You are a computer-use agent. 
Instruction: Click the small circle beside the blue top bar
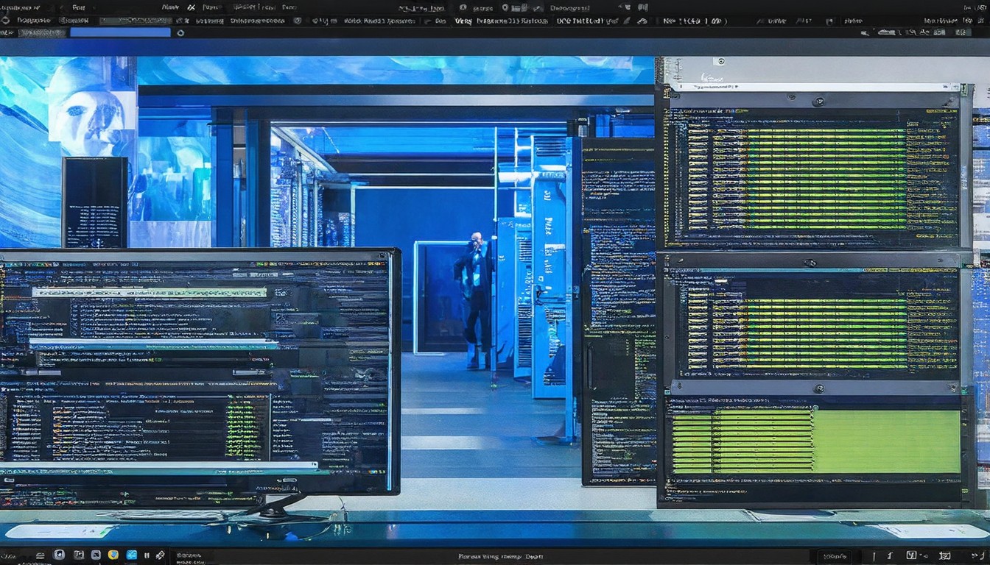click(x=180, y=32)
